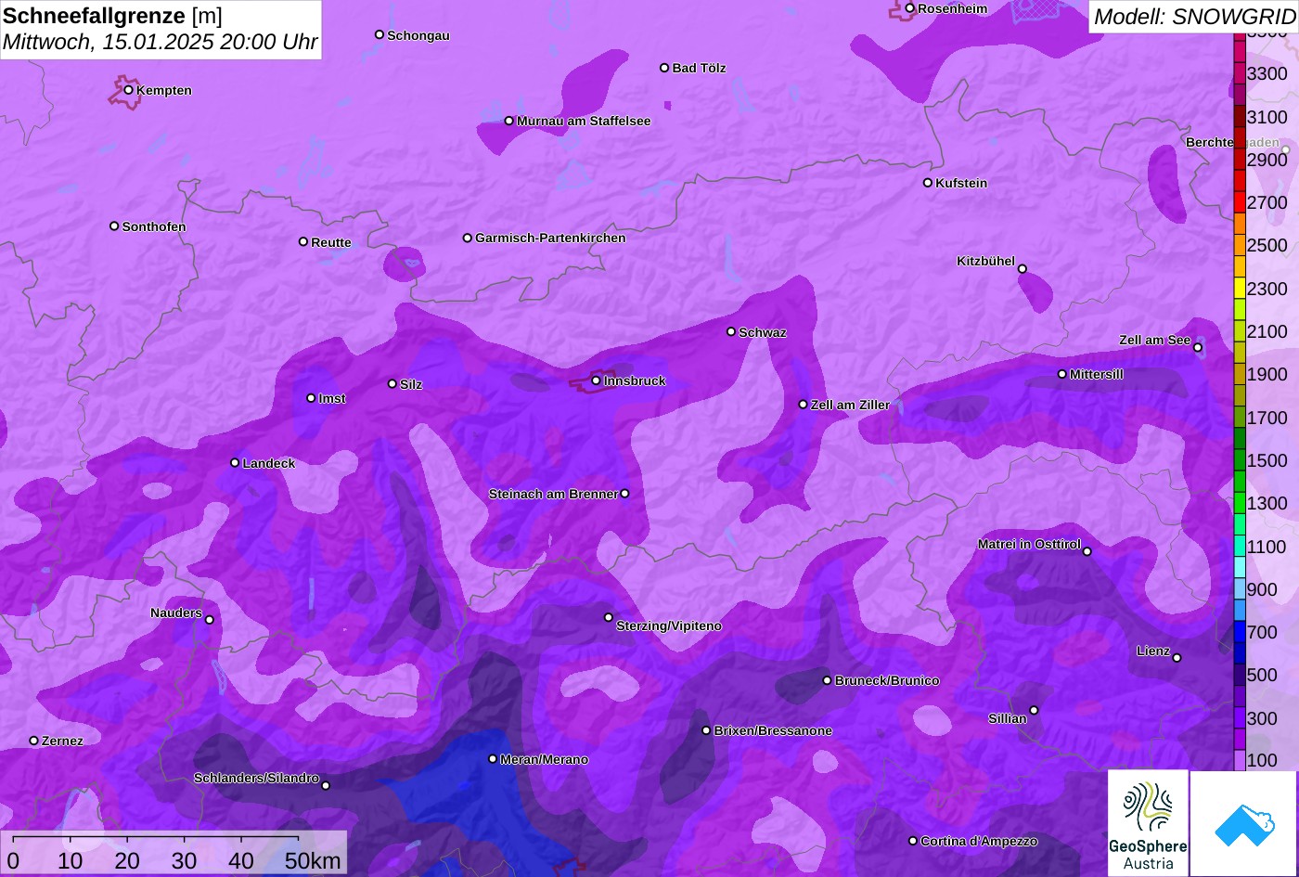The height and width of the screenshot is (877, 1299).
Task: Click the legend value 900
Action: coord(1263,589)
